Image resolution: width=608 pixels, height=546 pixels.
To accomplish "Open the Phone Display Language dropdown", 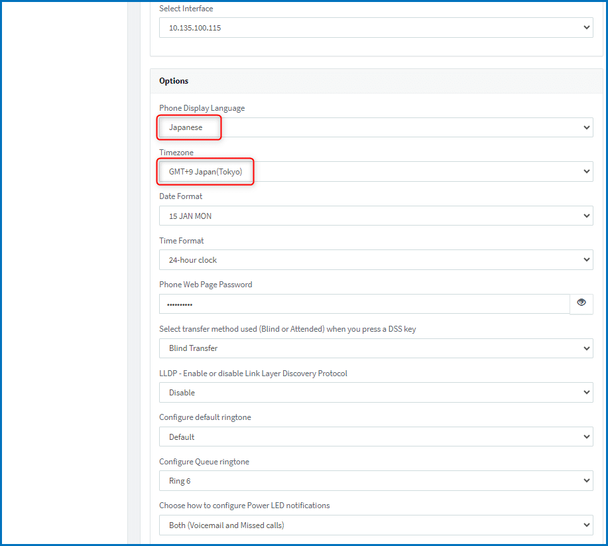I will [376, 127].
